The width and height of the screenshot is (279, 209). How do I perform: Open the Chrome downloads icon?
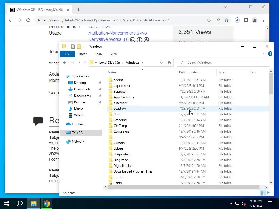click(x=237, y=20)
